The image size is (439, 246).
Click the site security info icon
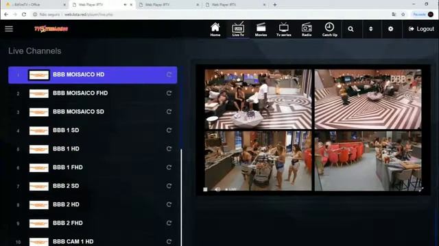[x=35, y=14]
